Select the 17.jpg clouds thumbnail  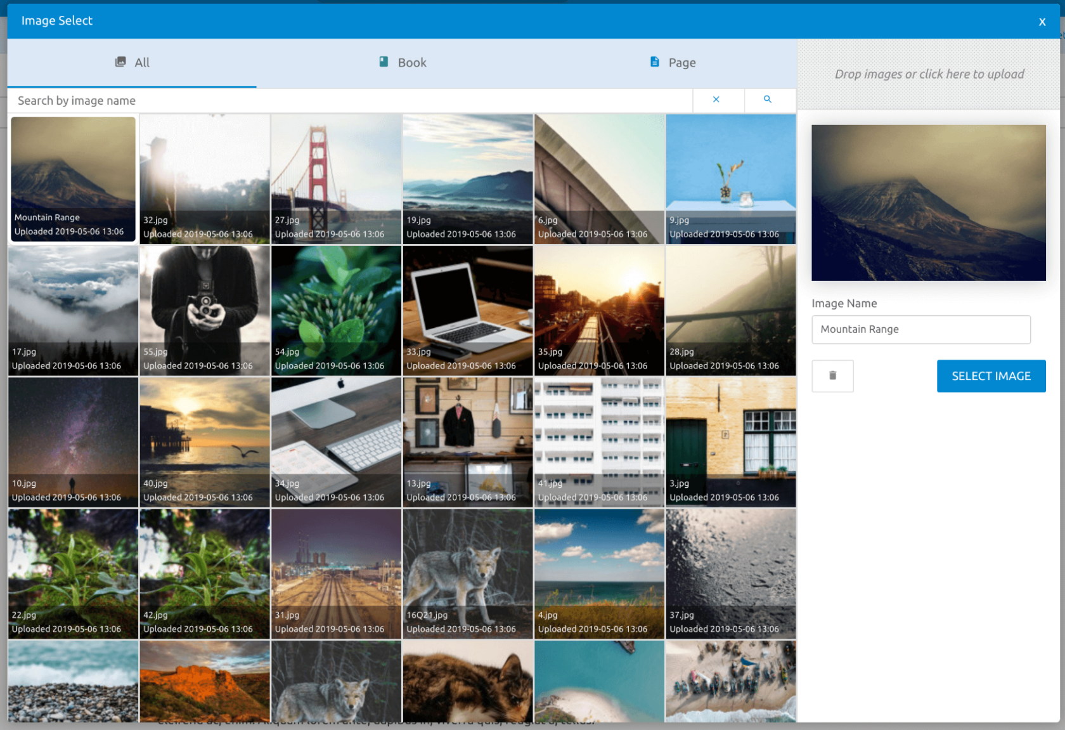pyautogui.click(x=73, y=311)
